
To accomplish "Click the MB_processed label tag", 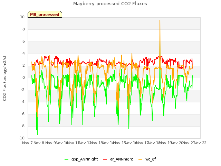I will [45, 14].
